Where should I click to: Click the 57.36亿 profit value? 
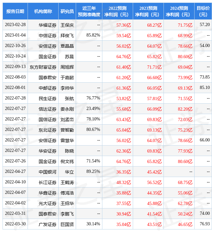pos(124,25)
